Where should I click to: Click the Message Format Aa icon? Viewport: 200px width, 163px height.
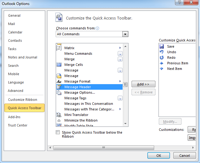coord(59,81)
